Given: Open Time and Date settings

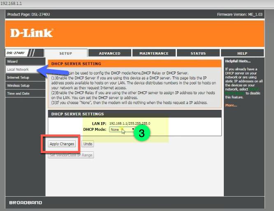Looking at the screenshot, I should tap(26, 93).
